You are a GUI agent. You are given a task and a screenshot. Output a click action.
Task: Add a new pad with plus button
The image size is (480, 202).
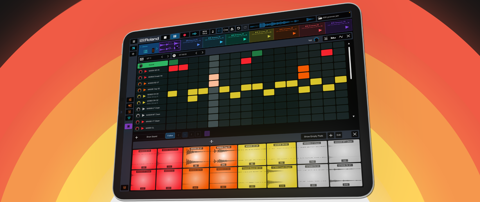coord(331,136)
